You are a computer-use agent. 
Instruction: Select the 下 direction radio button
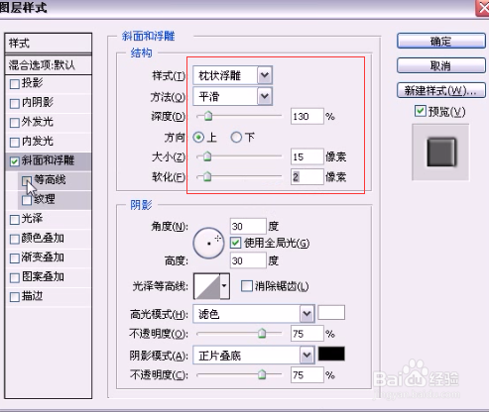tap(236, 137)
